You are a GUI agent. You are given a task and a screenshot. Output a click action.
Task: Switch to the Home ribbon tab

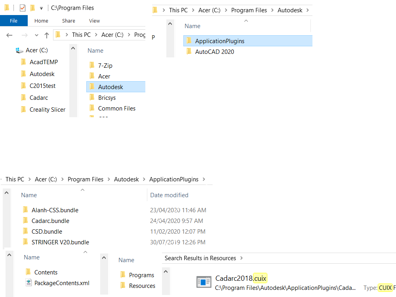(41, 21)
